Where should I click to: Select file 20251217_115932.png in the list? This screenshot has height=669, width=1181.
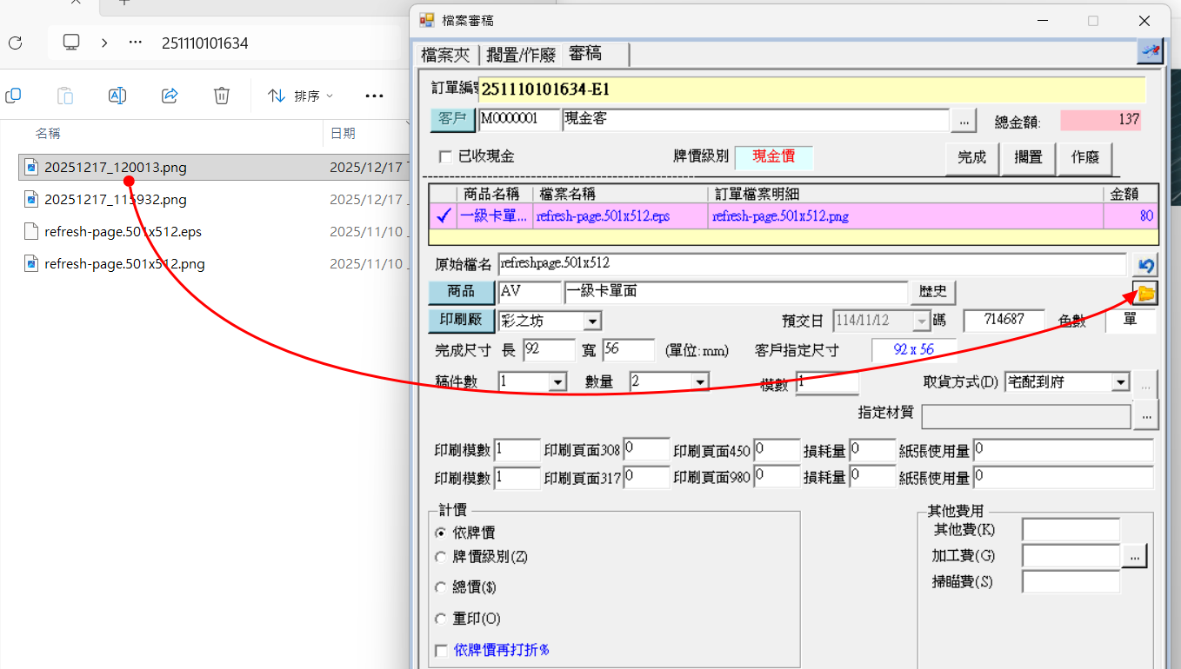click(x=116, y=200)
